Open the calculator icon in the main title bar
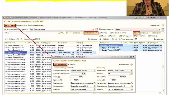The image size is (169, 95). pos(142,18)
